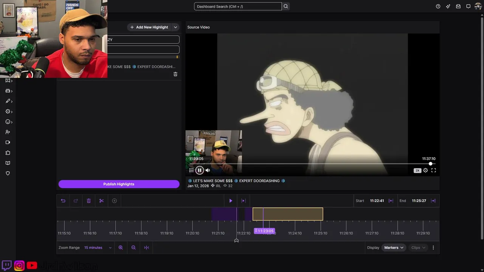Mute the source video volume
484x272 pixels.
[208, 170]
